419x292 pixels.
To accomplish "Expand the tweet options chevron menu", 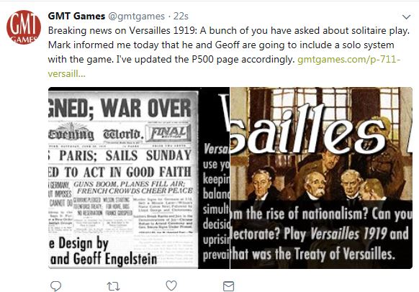I will [406, 17].
